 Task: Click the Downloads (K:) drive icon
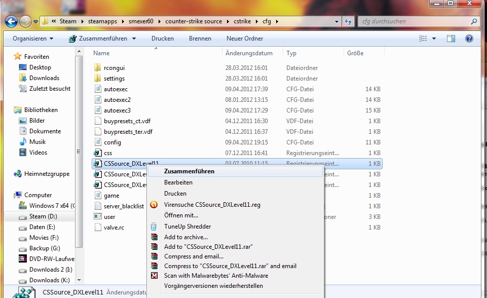point(23,281)
